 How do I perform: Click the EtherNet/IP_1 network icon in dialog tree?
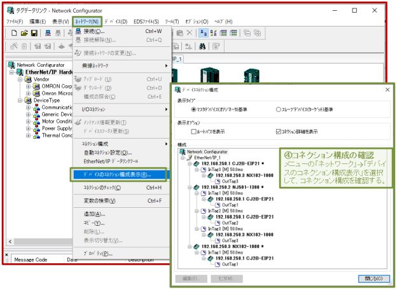click(x=190, y=158)
